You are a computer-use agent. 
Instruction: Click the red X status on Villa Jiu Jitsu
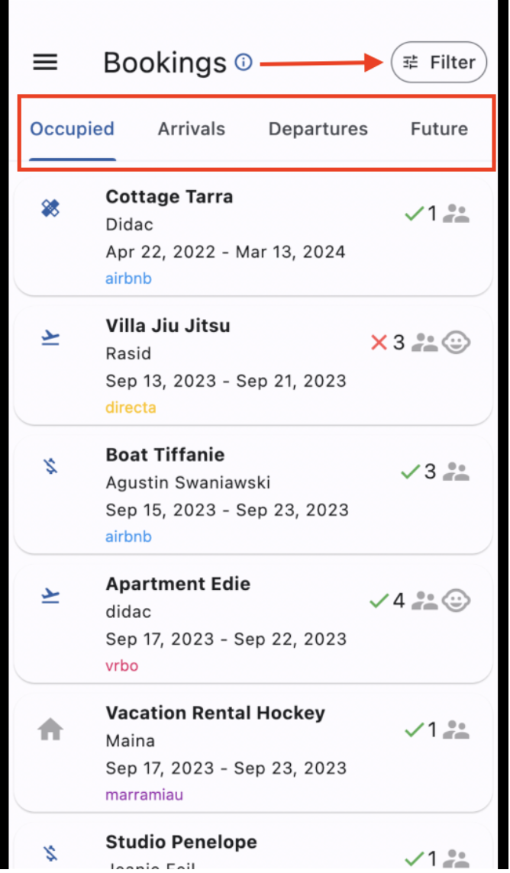[381, 343]
